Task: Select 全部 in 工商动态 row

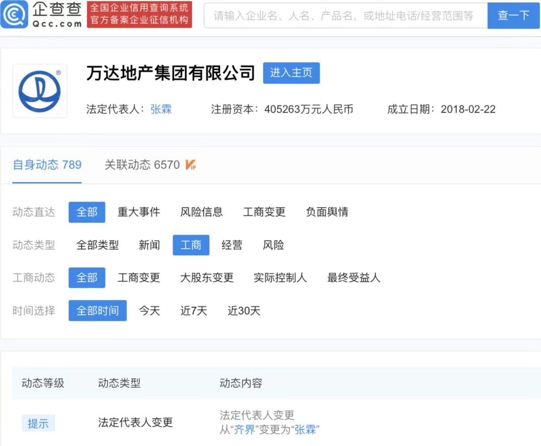Action: pyautogui.click(x=87, y=278)
